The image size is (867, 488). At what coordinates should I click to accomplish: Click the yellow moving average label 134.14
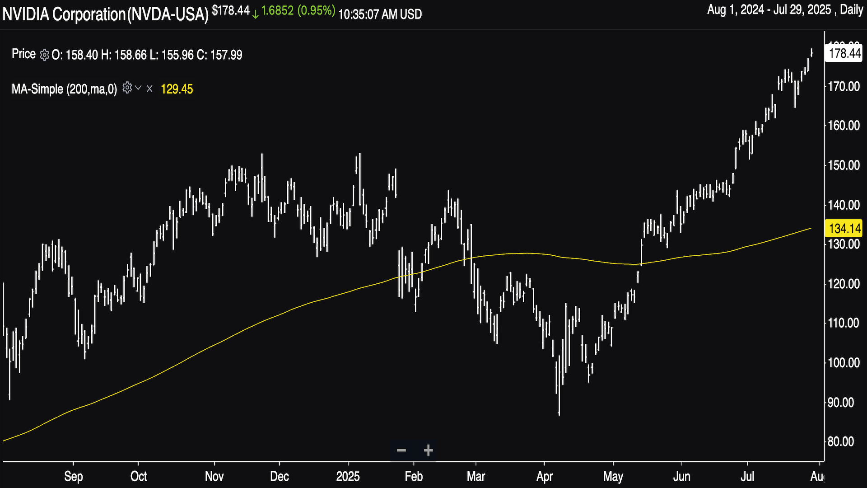844,228
